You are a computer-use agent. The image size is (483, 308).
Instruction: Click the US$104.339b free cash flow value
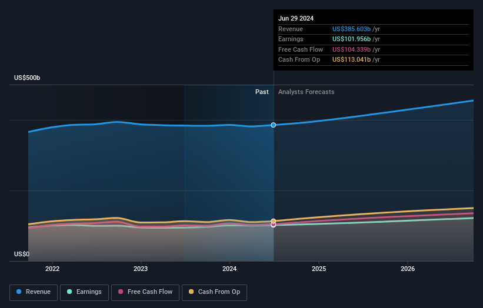(x=351, y=49)
